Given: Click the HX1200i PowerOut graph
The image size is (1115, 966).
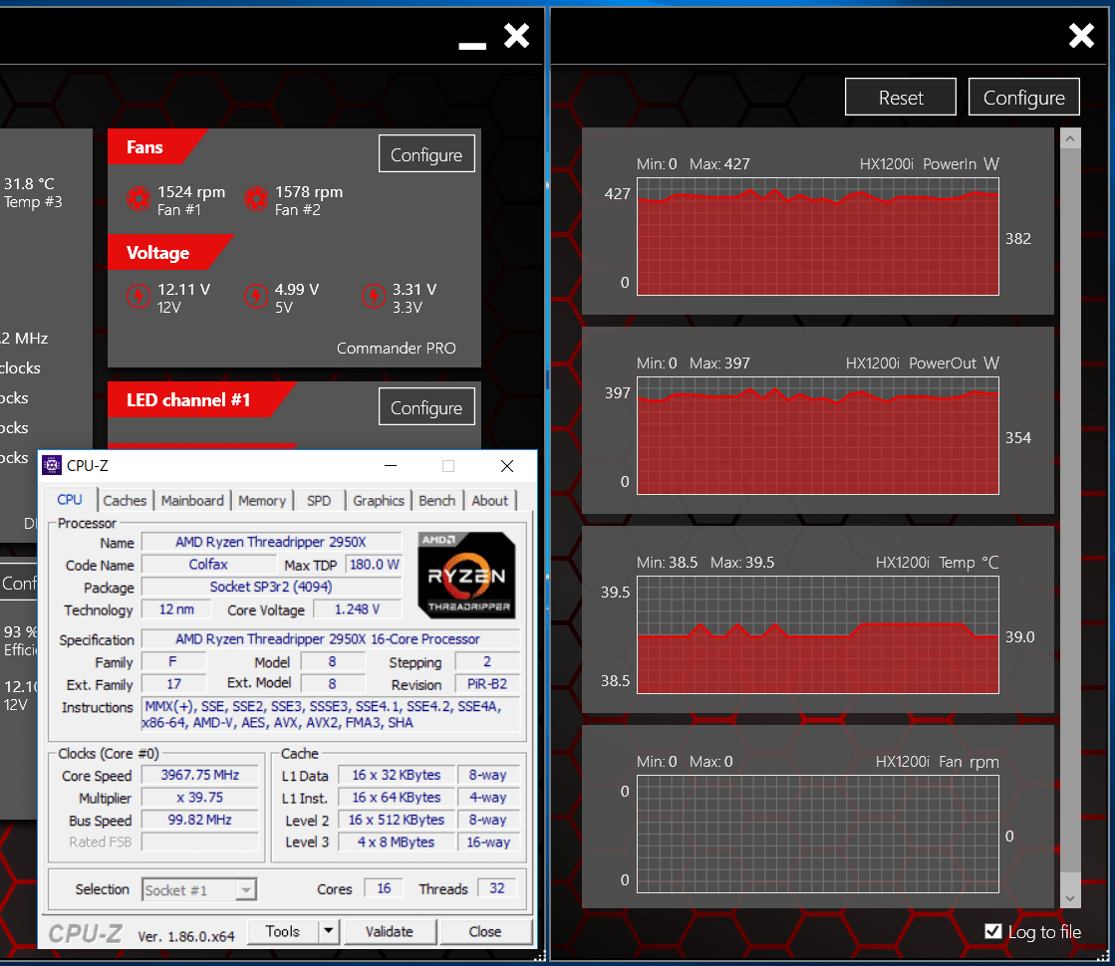Looking at the screenshot, I should tap(818, 436).
